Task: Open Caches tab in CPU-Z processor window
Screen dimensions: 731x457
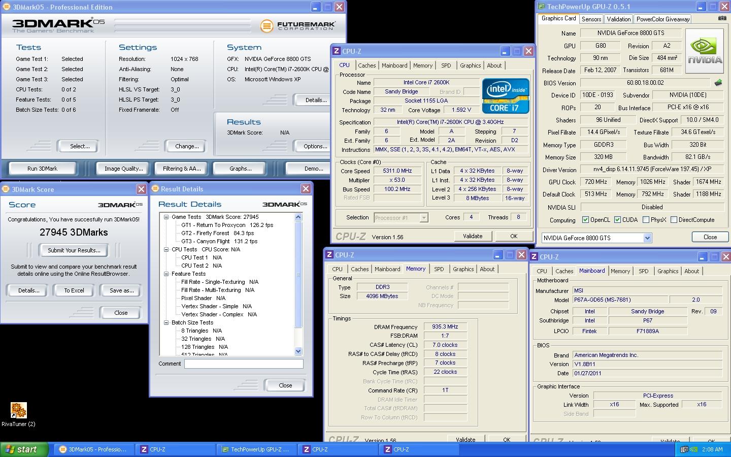Action: [367, 66]
